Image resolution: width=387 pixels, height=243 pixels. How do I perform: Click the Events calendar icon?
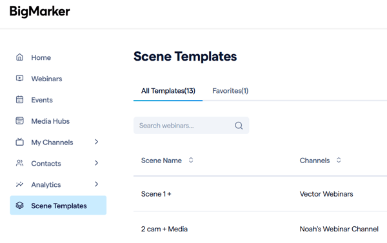click(20, 100)
